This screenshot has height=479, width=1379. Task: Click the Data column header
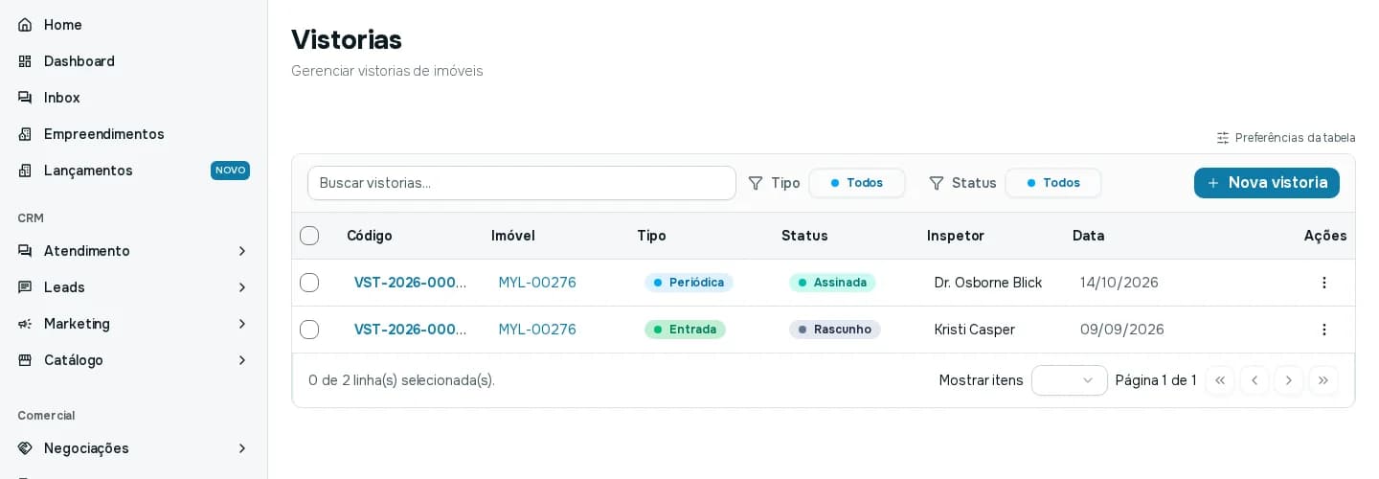(1089, 236)
